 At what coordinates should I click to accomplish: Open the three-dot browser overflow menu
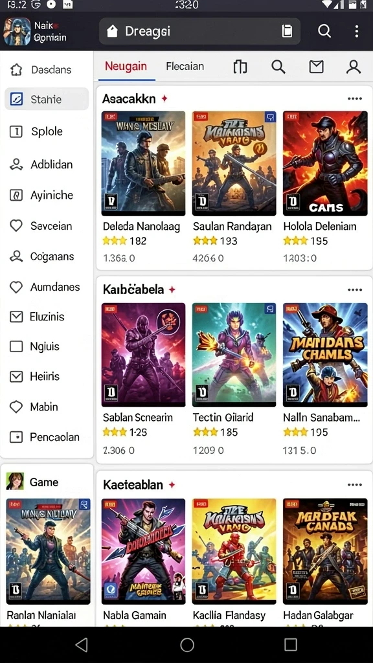click(x=357, y=31)
